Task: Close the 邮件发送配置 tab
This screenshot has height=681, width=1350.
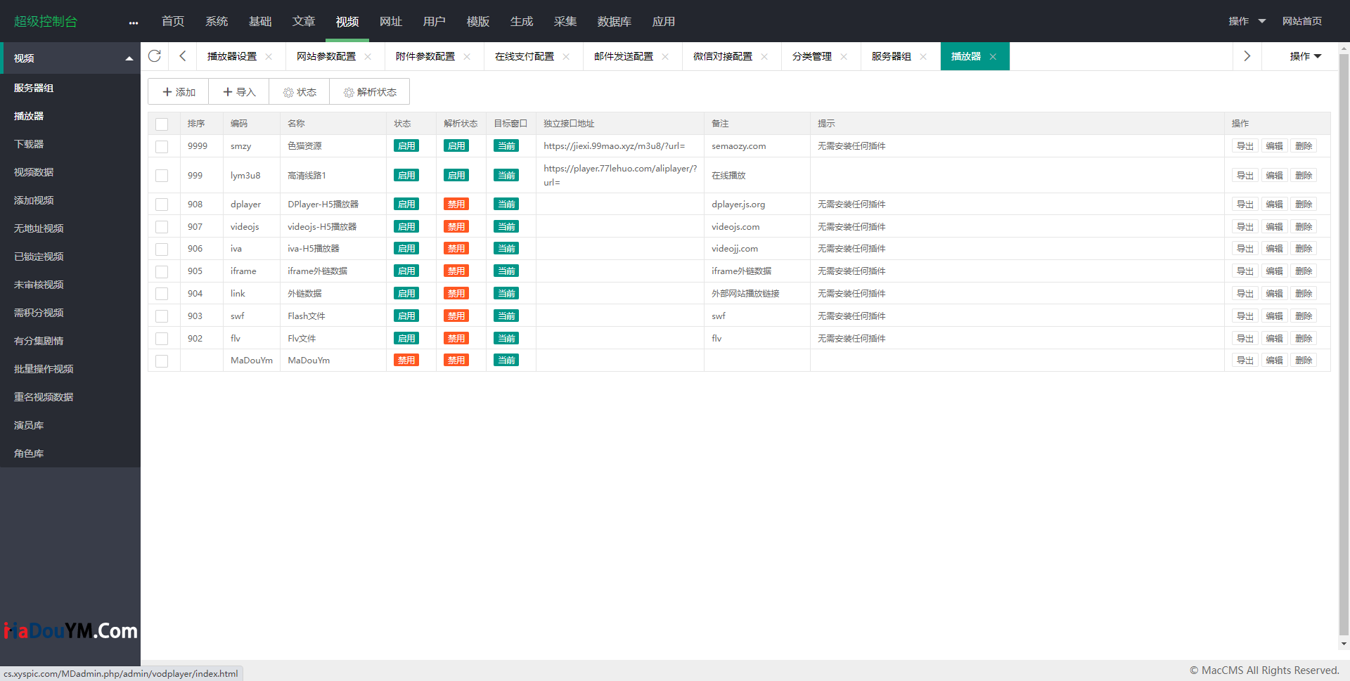Action: pyautogui.click(x=665, y=57)
